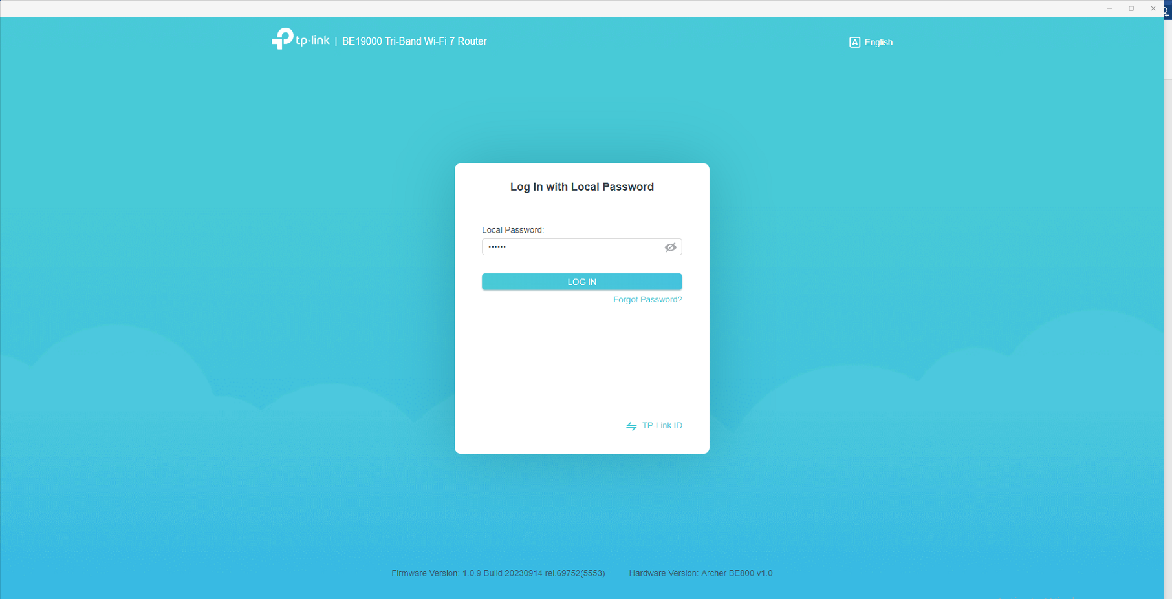
Task: Open the Forgot Password? link
Action: coord(647,300)
